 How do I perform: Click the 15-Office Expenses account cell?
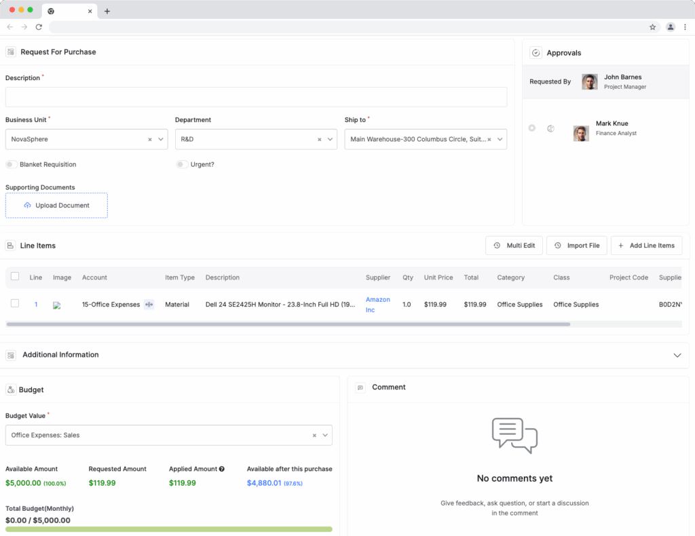pos(111,305)
